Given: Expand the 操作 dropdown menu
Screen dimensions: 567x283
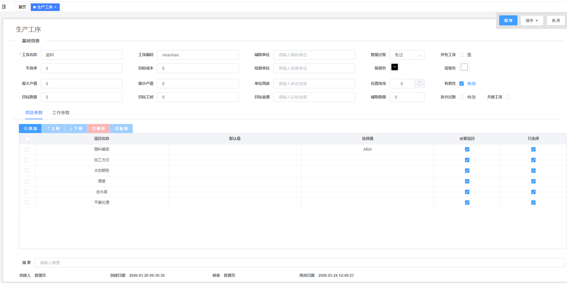Looking at the screenshot, I should (532, 21).
